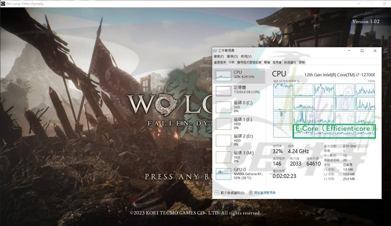Maximize the Task Manager window
391x226 pixels.
click(x=362, y=51)
